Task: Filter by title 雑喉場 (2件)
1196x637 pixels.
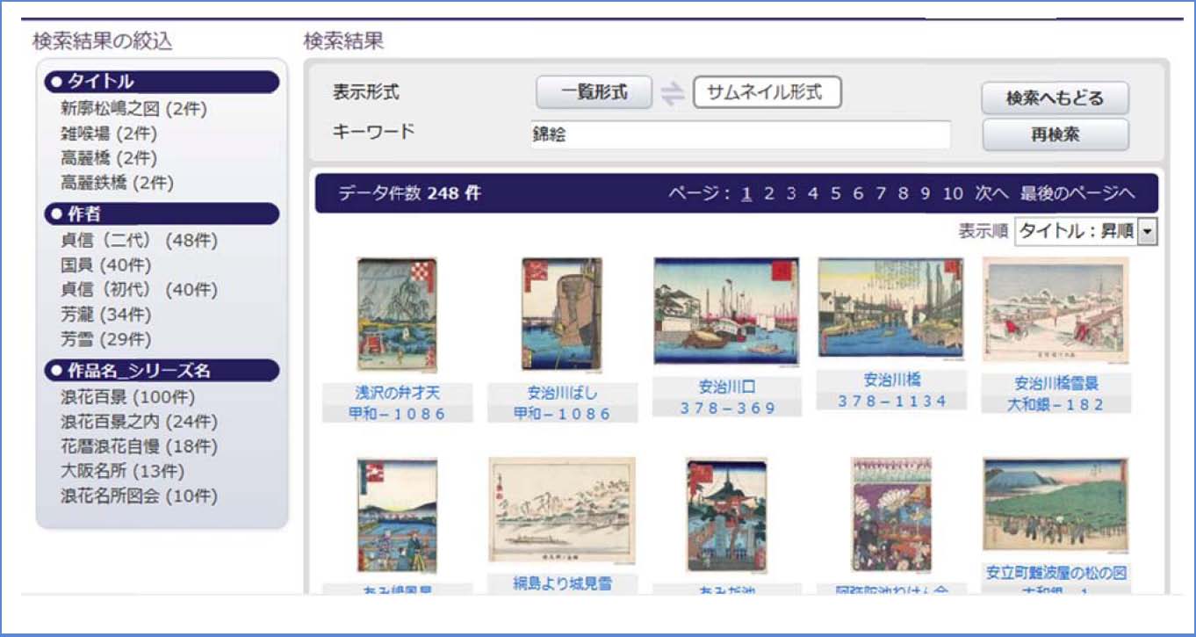Action: tap(109, 134)
